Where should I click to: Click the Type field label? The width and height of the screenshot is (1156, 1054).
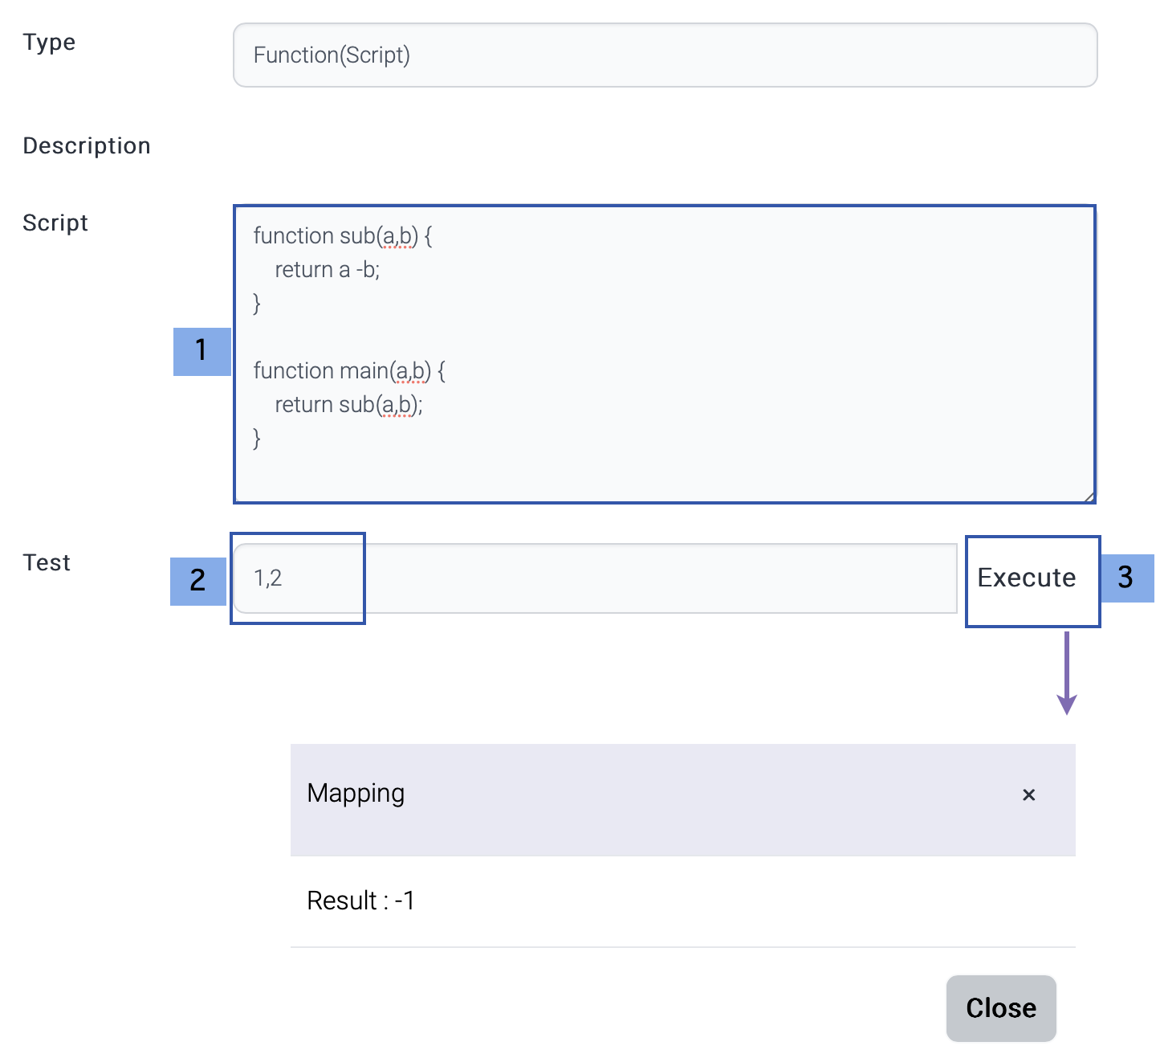click(49, 43)
